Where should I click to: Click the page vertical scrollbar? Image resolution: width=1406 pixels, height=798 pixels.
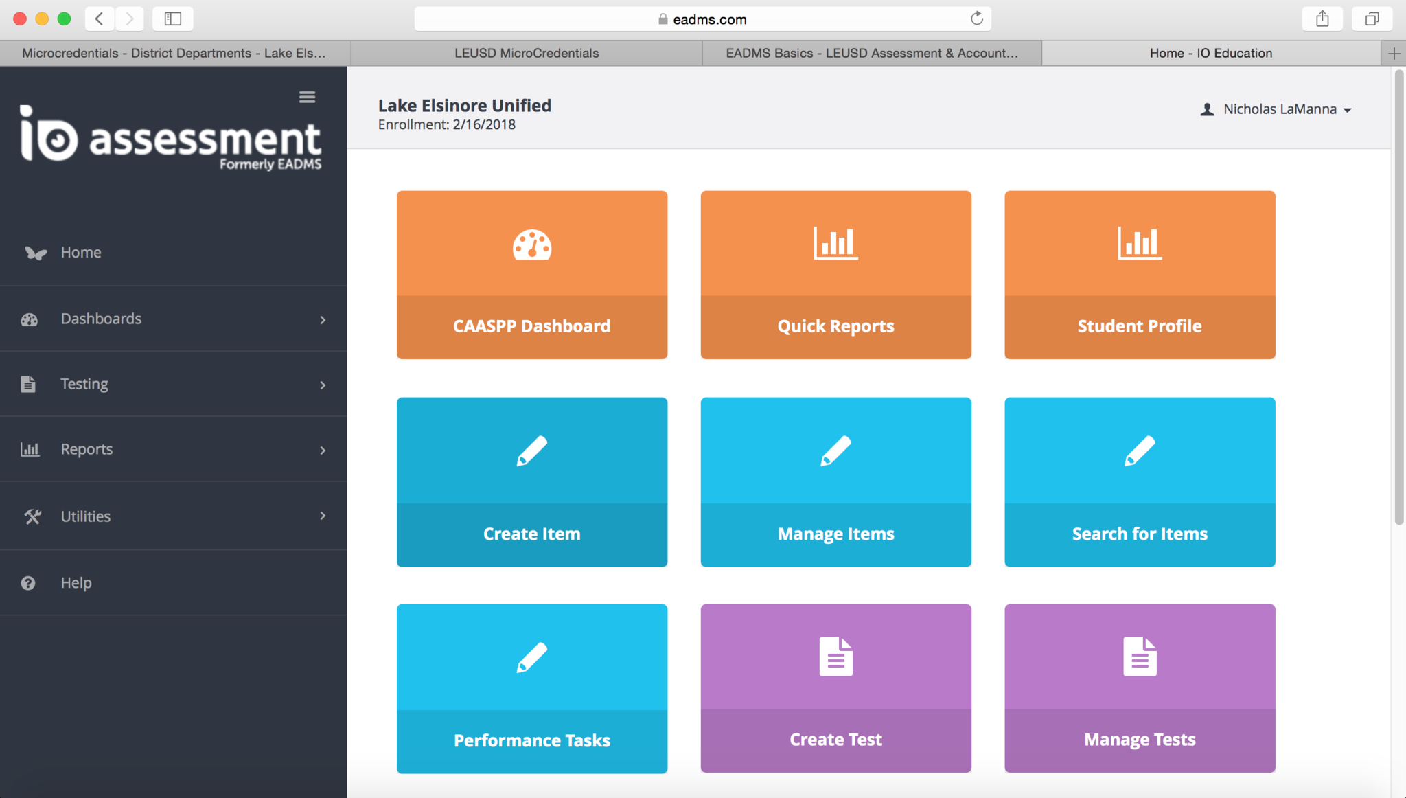(x=1398, y=295)
